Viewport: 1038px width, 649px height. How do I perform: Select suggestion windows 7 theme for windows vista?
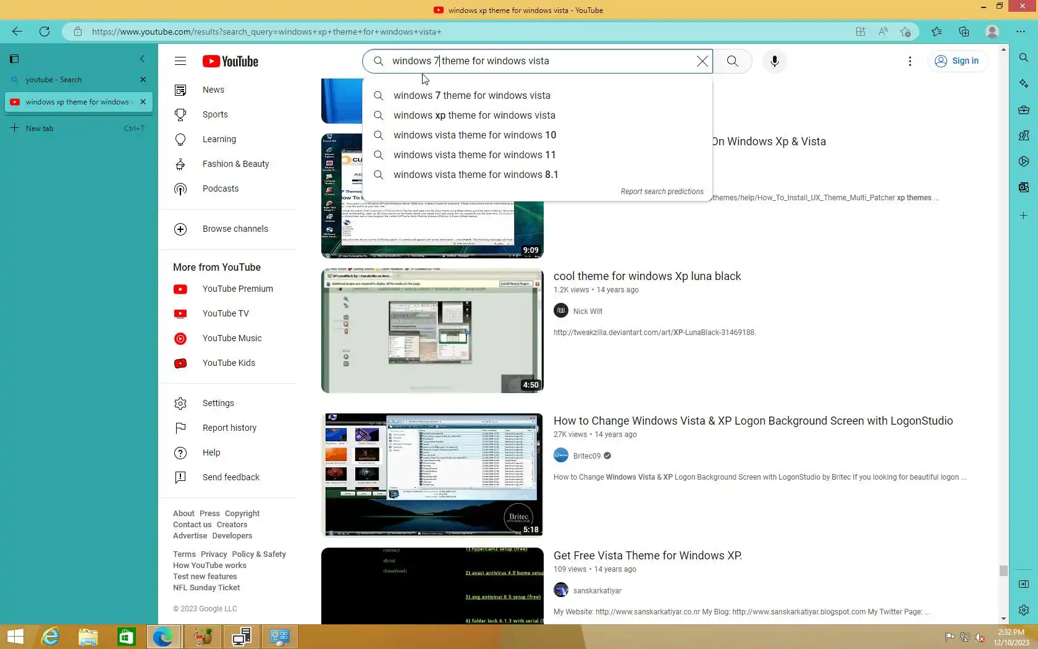(x=538, y=96)
